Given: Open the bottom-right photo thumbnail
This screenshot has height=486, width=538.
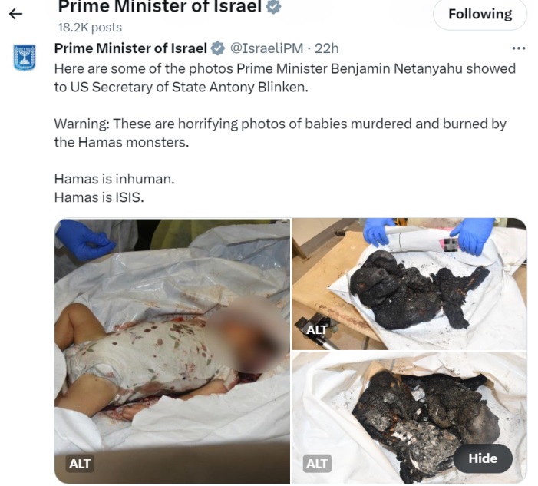Looking at the screenshot, I should point(409,418).
